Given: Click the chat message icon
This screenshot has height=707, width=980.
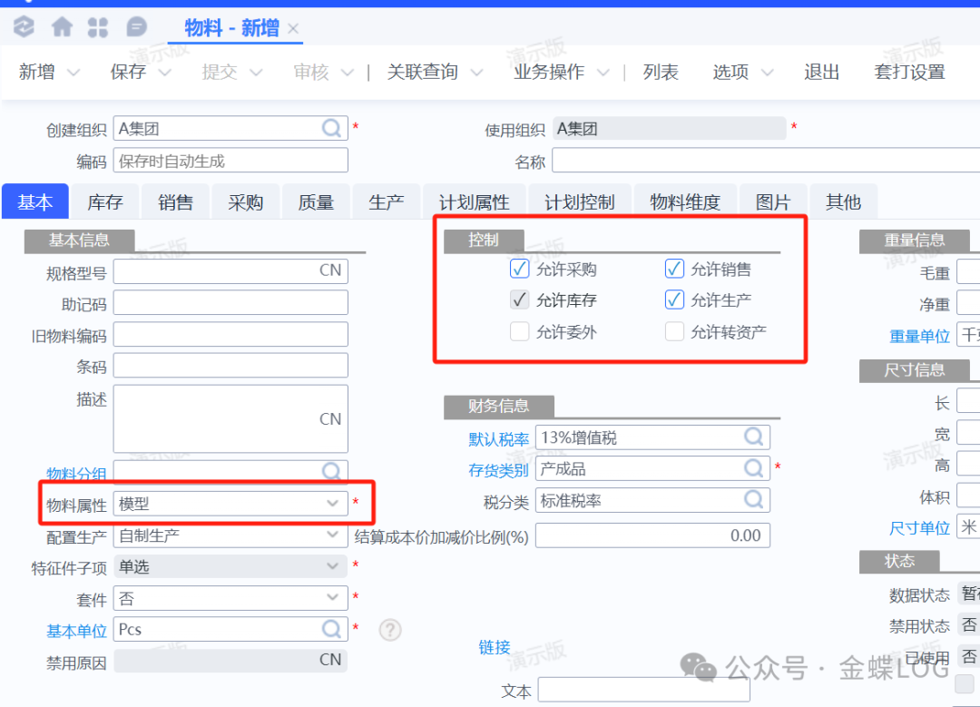Looking at the screenshot, I should click(136, 28).
